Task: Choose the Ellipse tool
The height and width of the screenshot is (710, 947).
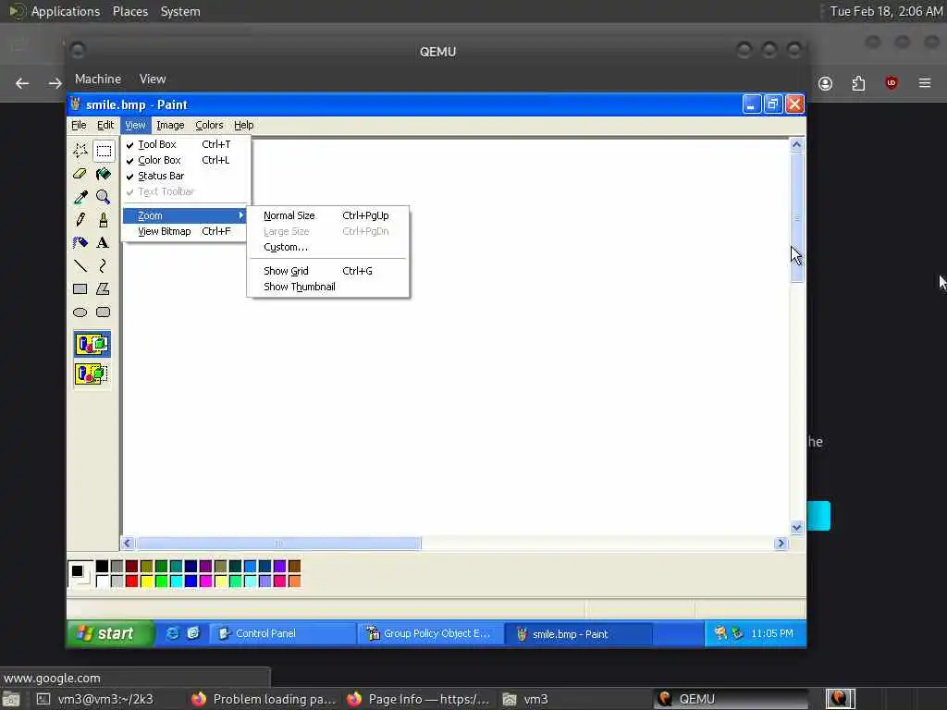Action: 80,312
